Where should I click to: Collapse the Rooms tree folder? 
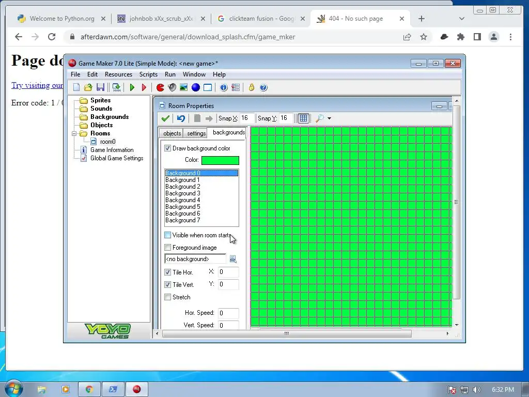click(x=74, y=133)
